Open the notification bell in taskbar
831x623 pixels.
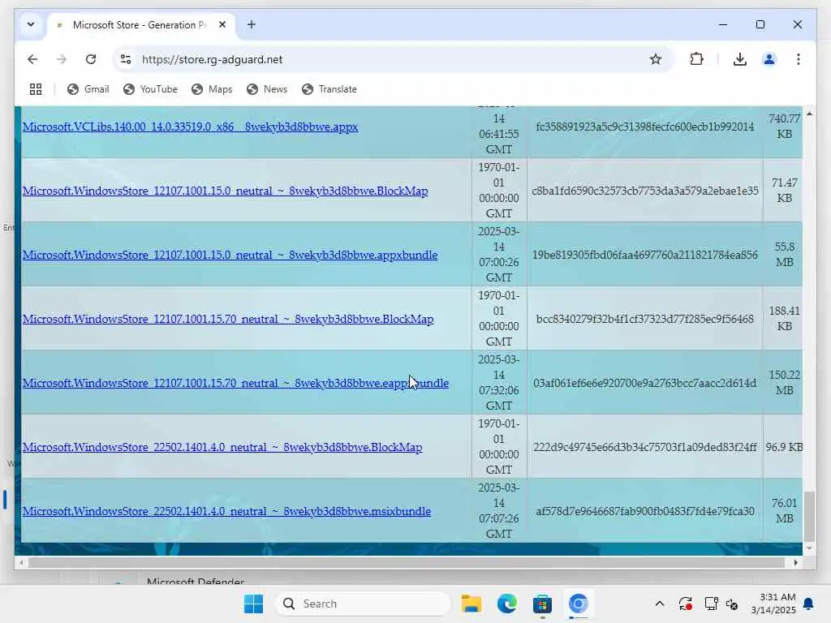(809, 604)
